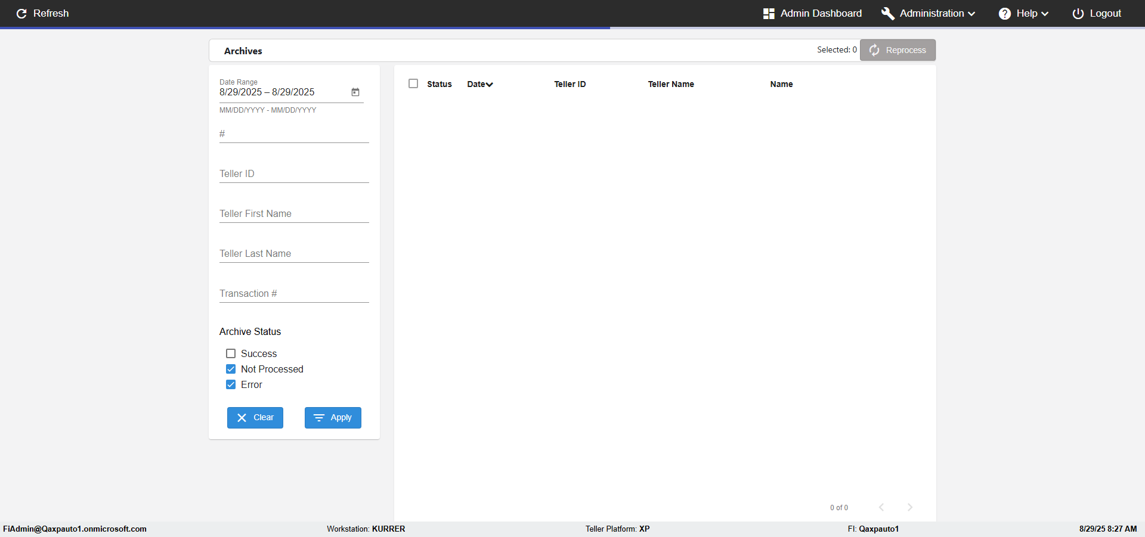Apply the archive filters
The width and height of the screenshot is (1145, 537).
click(333, 418)
